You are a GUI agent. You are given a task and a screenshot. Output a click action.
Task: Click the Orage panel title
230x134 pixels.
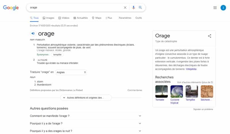click(x=162, y=36)
